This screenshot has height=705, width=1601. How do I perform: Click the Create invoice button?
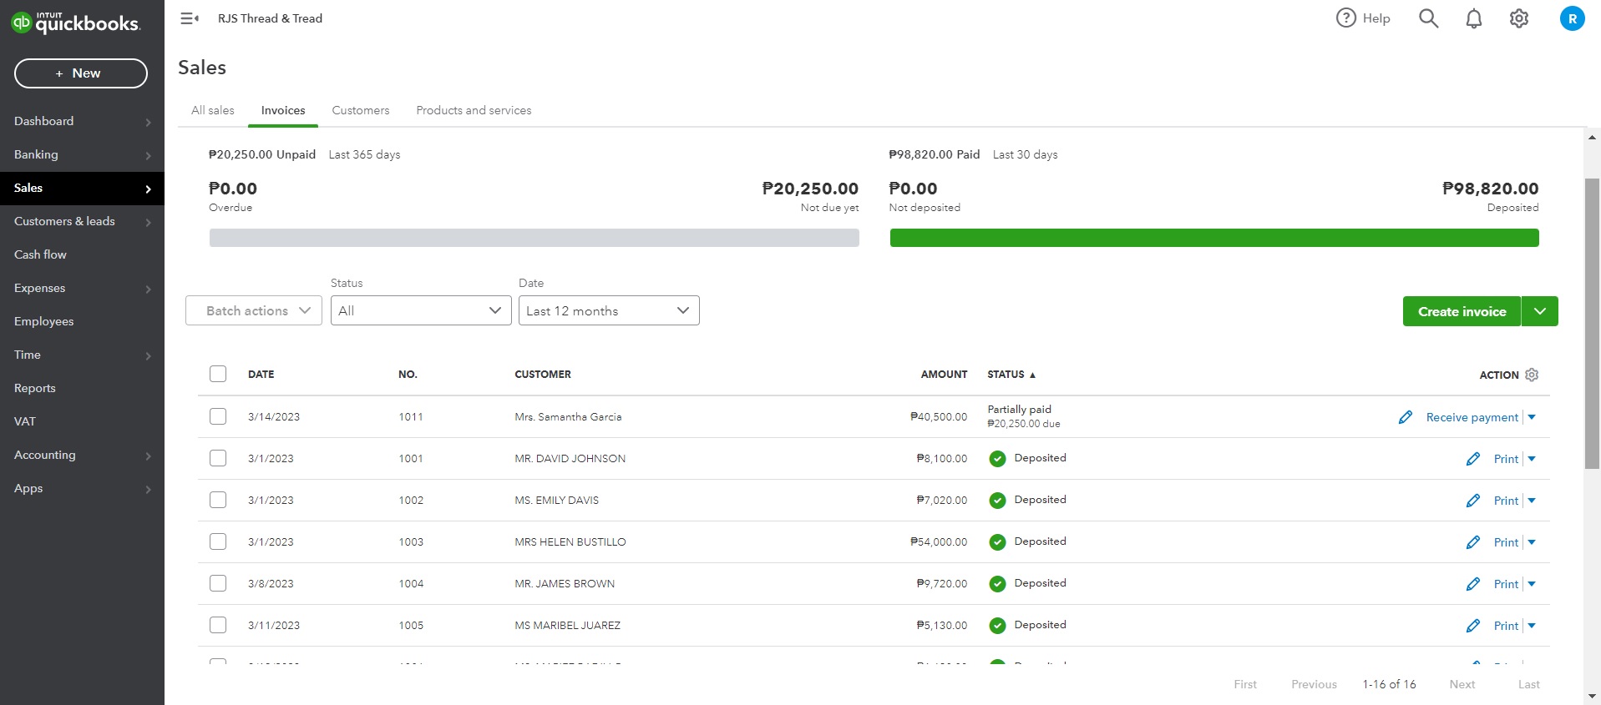click(x=1462, y=311)
